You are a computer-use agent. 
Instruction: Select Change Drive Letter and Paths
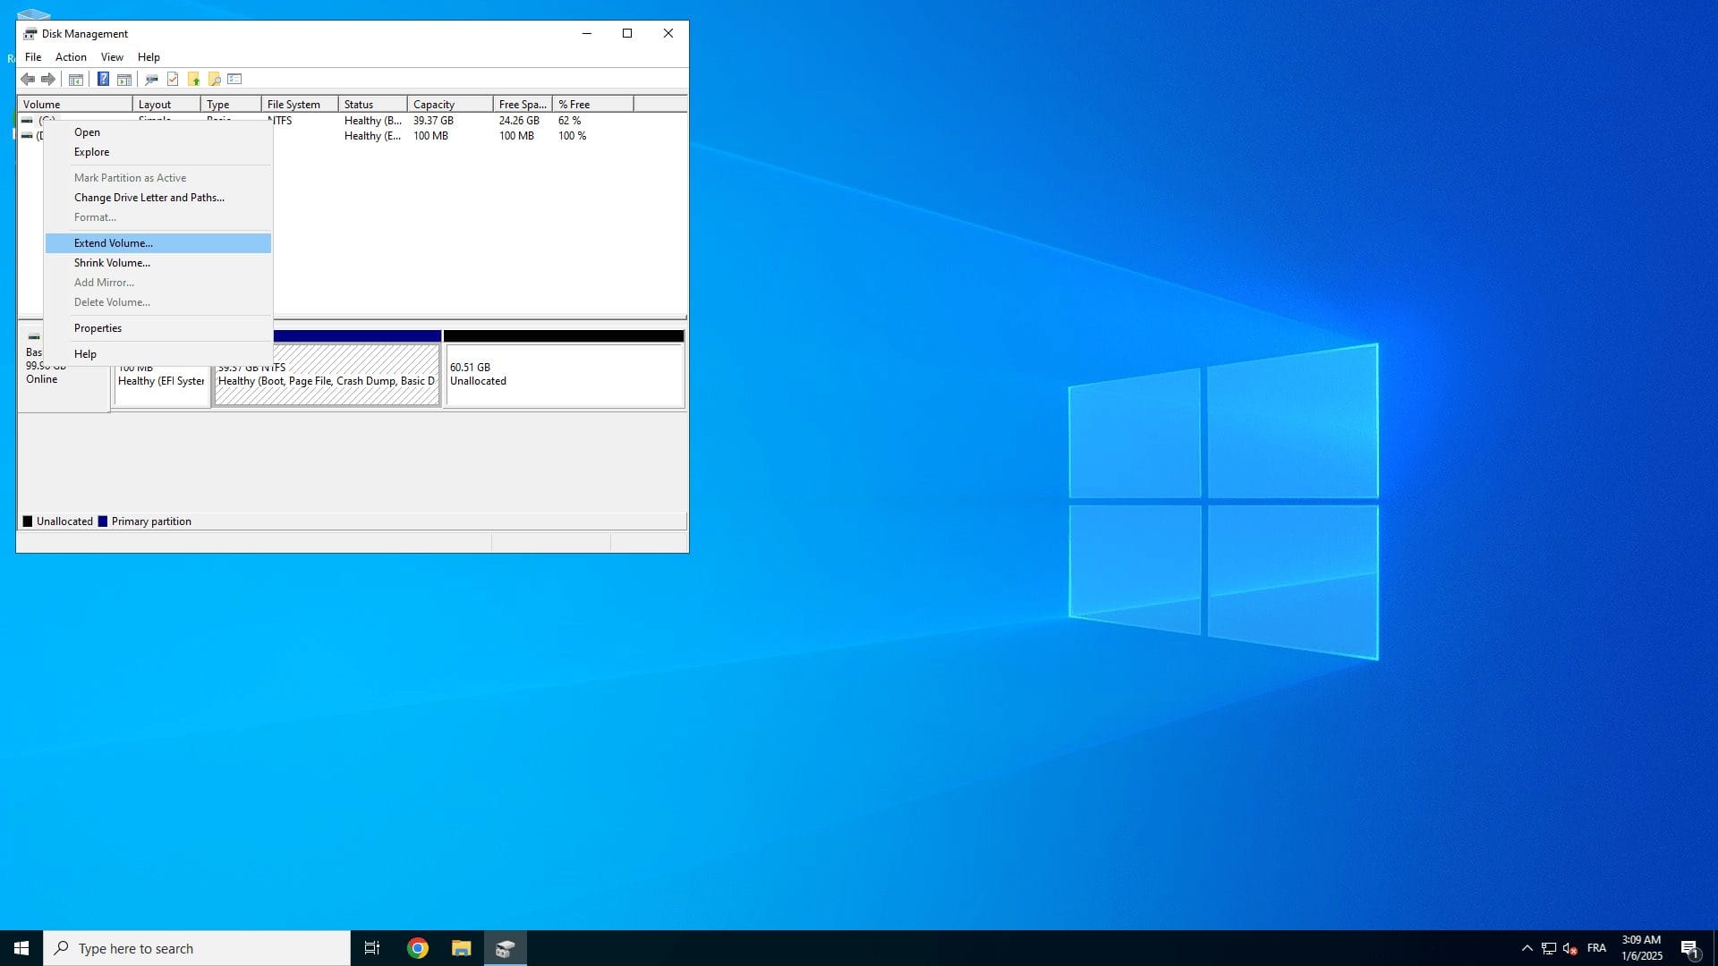point(158,198)
